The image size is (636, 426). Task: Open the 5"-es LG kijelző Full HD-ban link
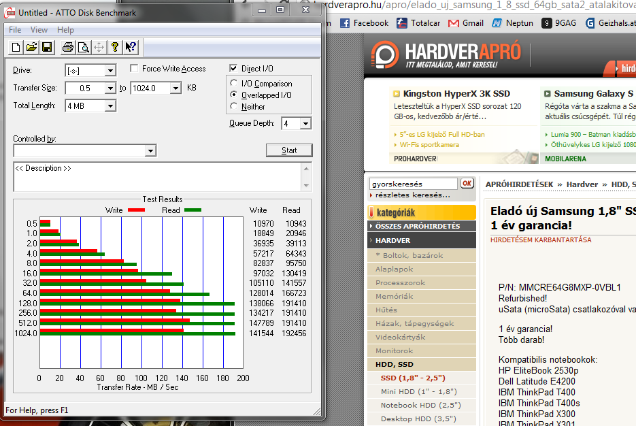[x=442, y=134]
